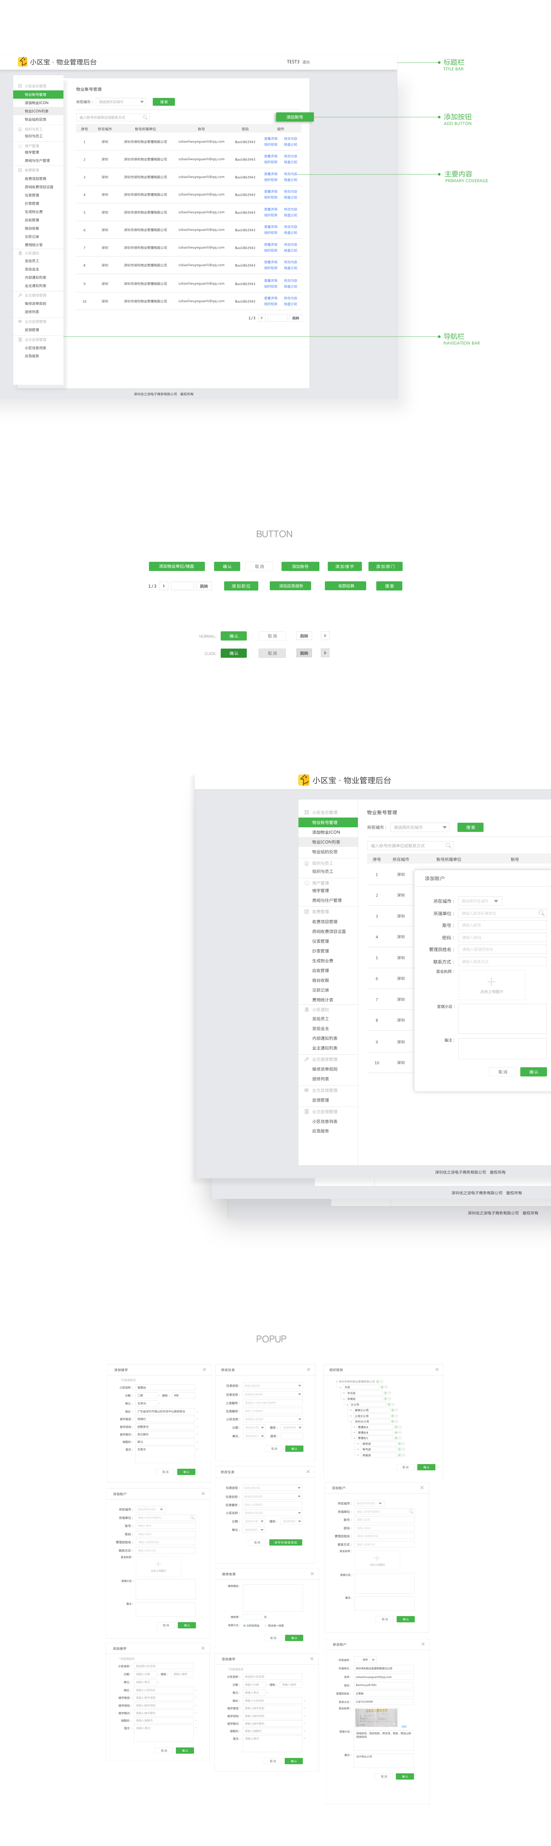The height and width of the screenshot is (1846, 551).
Task: Click the building icon above 小区信息列表 in the enlarged mockup
Action: point(306,1112)
